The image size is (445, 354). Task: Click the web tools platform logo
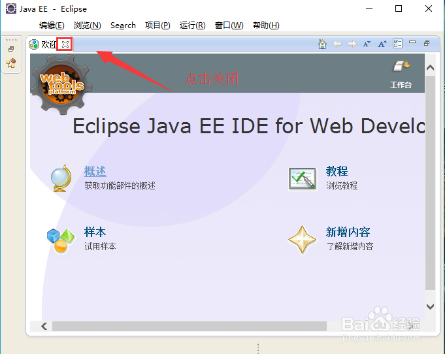(61, 84)
